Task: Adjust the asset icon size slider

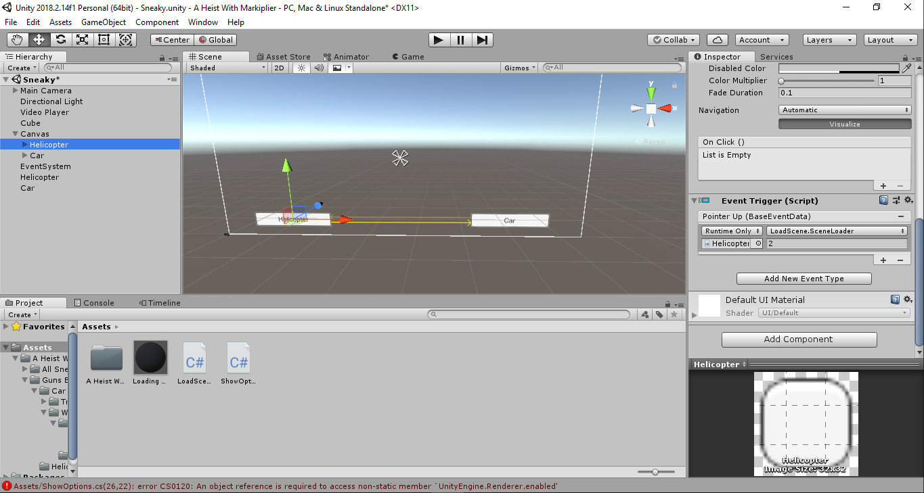Action: tap(656, 472)
